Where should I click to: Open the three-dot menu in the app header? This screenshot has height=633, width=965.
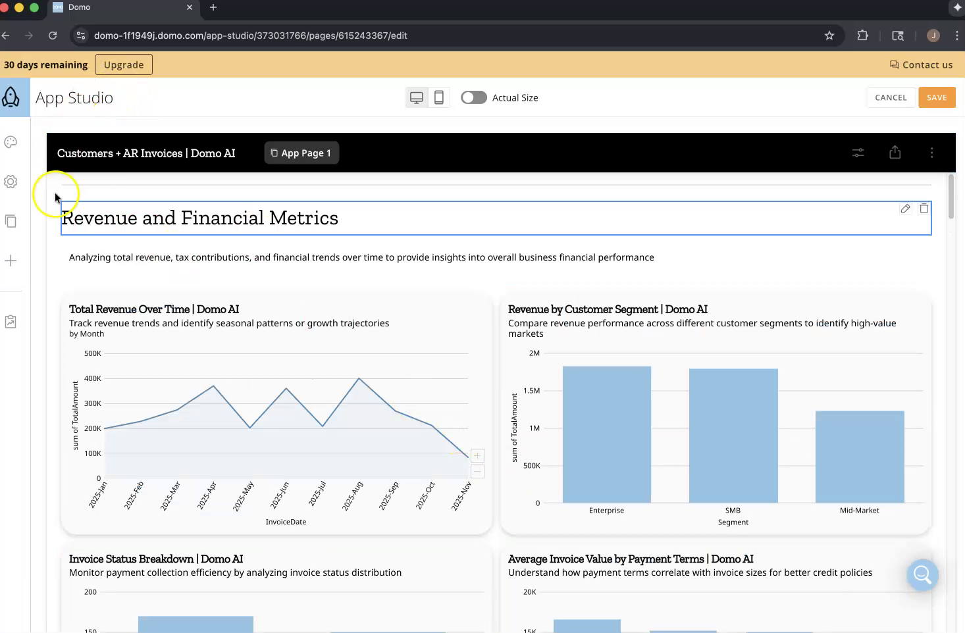click(931, 153)
